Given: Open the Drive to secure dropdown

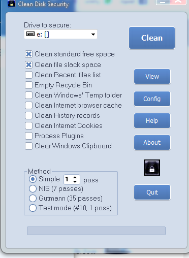Looking at the screenshot, I should (60, 34).
